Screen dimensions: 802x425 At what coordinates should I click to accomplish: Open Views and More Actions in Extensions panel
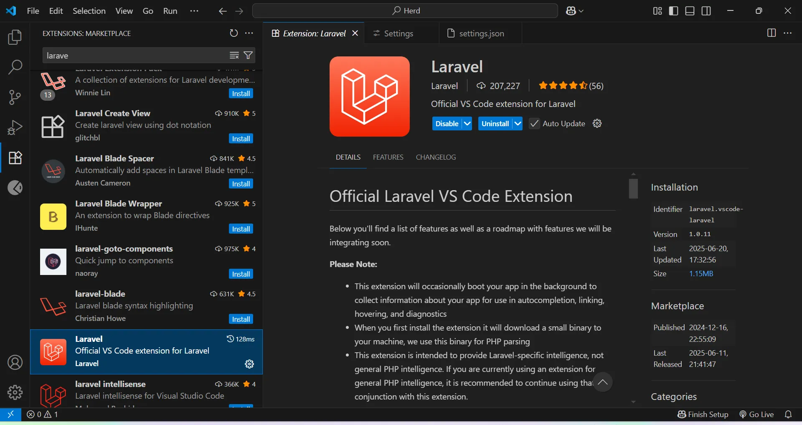coord(249,33)
